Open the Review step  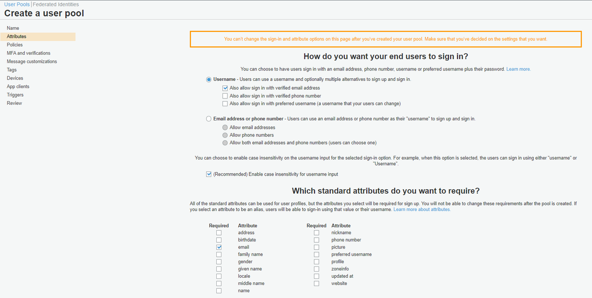click(14, 103)
